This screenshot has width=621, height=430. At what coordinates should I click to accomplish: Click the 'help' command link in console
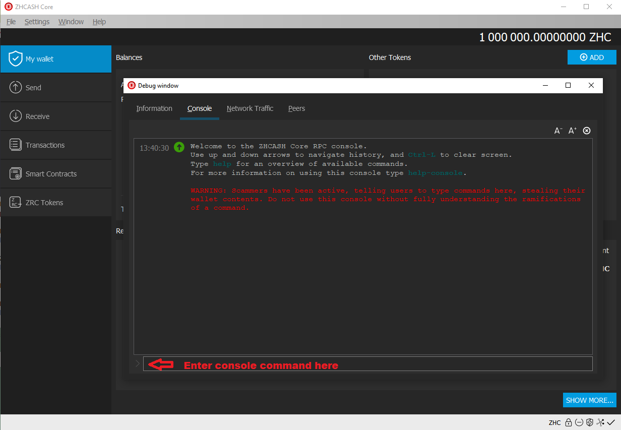222,164
